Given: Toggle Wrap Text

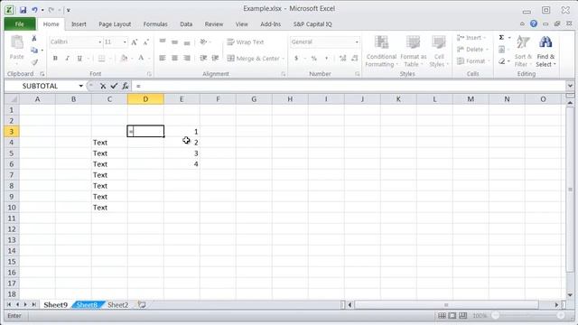Looking at the screenshot, I should tap(246, 42).
